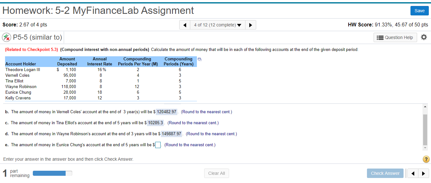Screen dimensions: 431x183
Task: Click the yellow help question mark icon
Action: 426,159
